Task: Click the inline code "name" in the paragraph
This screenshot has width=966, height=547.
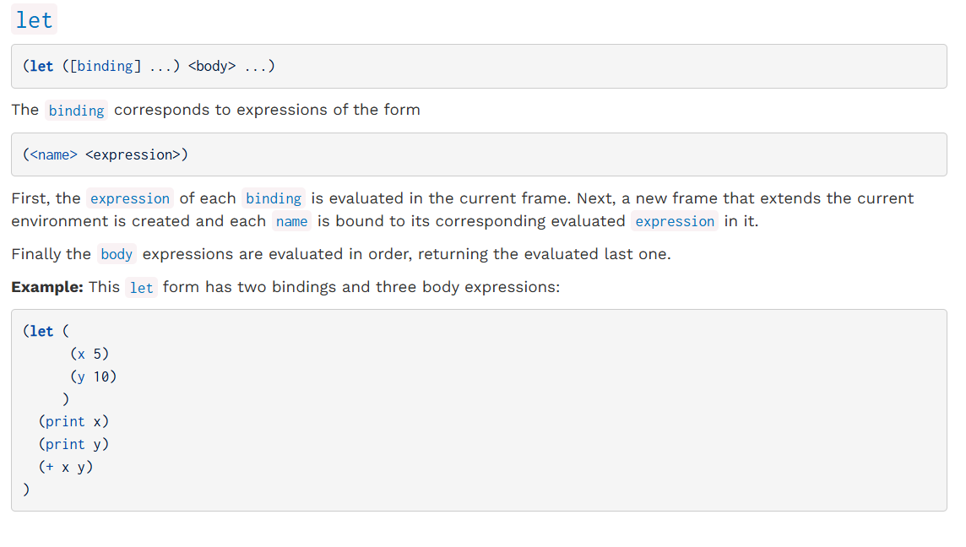Action: click(291, 222)
